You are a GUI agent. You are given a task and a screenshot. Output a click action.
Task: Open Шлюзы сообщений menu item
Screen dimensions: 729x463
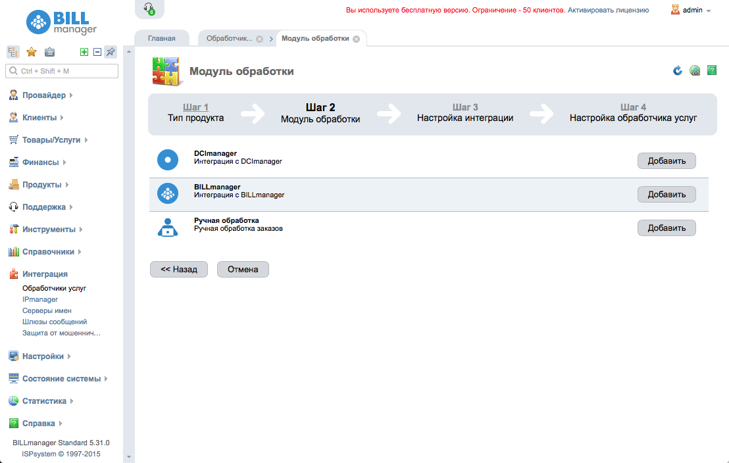click(x=55, y=322)
